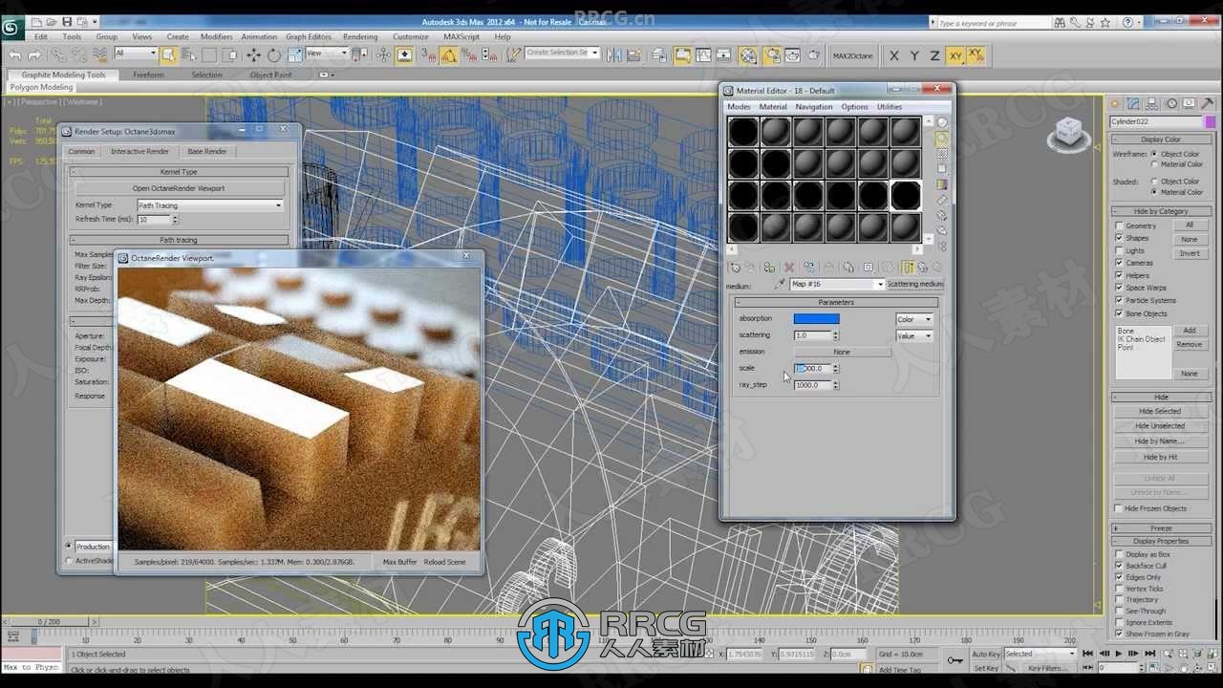The height and width of the screenshot is (688, 1223).
Task: Open the absorption Color type dropdown
Action: (x=913, y=319)
